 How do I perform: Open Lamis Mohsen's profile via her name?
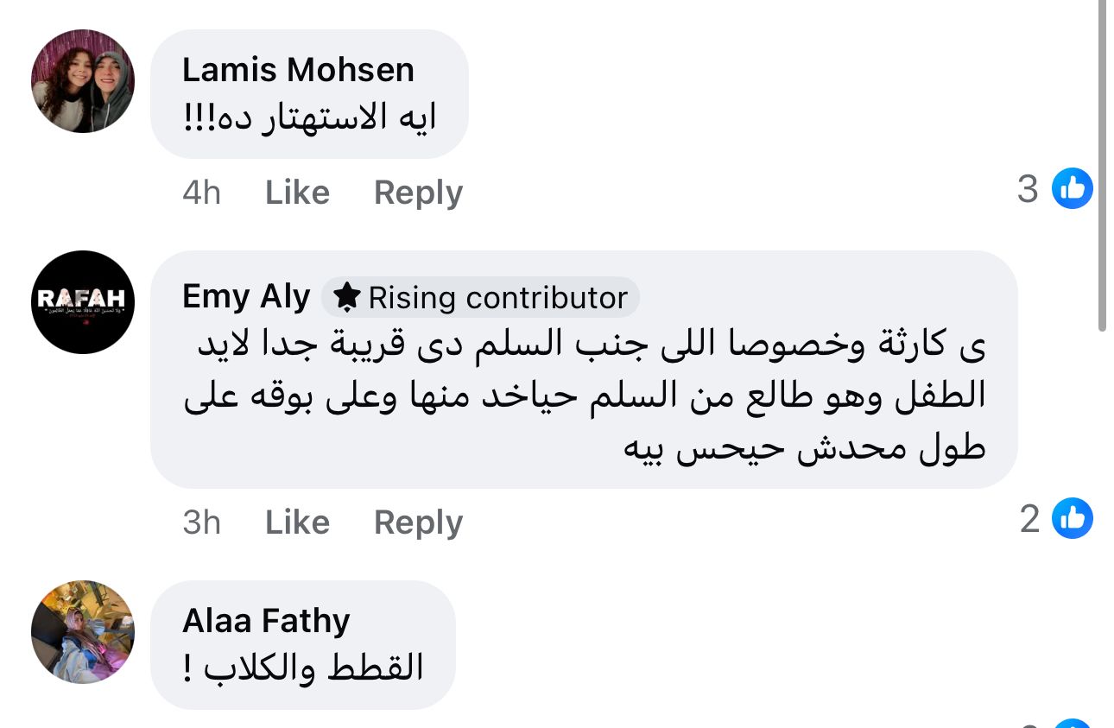pos(298,70)
